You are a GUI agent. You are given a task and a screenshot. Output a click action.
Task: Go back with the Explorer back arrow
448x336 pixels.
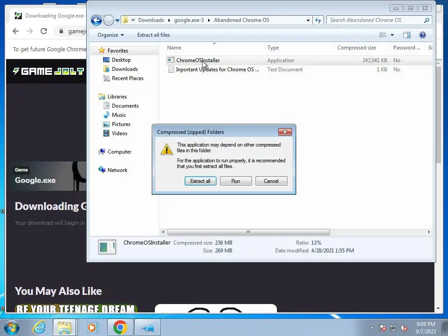(96, 20)
